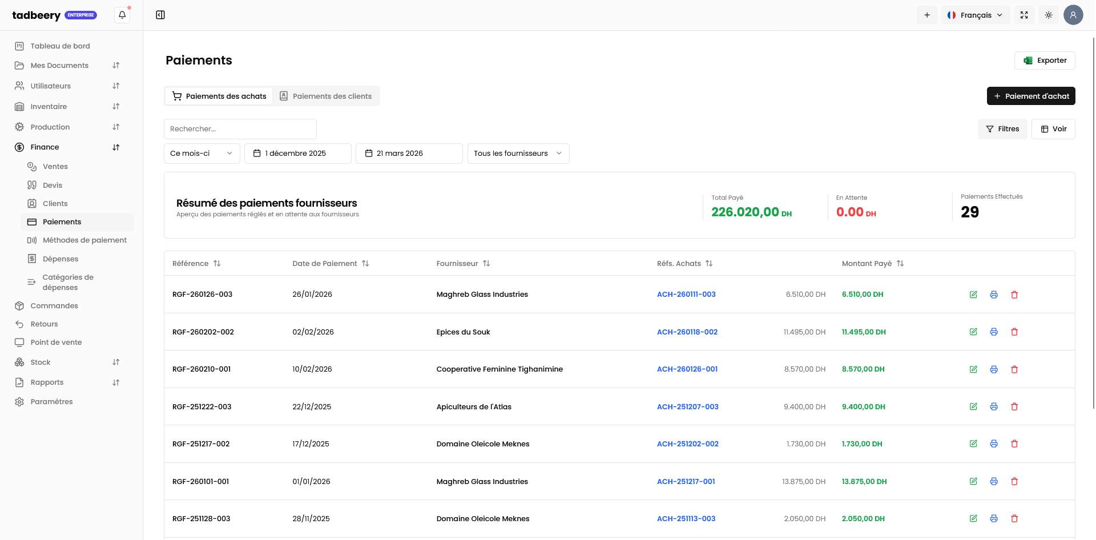Edit payment RGF-260210-001
This screenshot has height=540, width=1096.
973,369
